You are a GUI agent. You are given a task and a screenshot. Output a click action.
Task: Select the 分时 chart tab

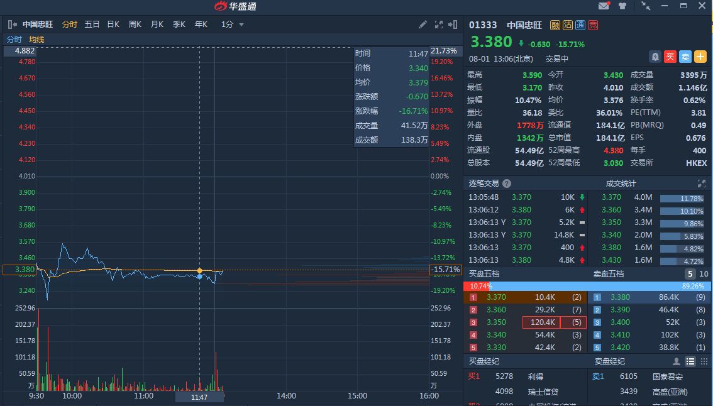click(70, 25)
